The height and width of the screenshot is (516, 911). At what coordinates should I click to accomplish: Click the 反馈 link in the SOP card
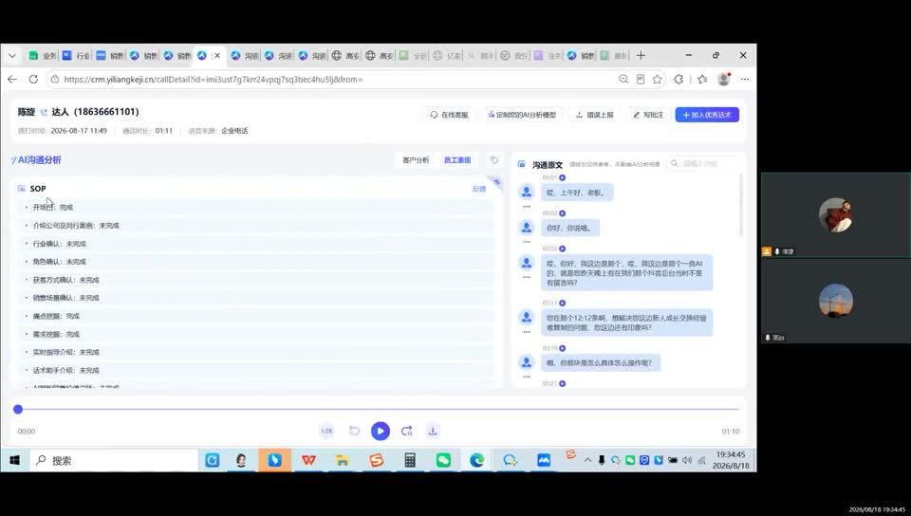pos(478,189)
